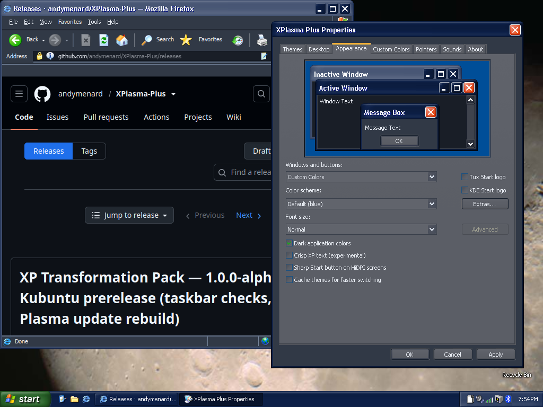This screenshot has width=543, height=407.
Task: Click the preview scrollbar up arrow
Action: tap(470, 100)
